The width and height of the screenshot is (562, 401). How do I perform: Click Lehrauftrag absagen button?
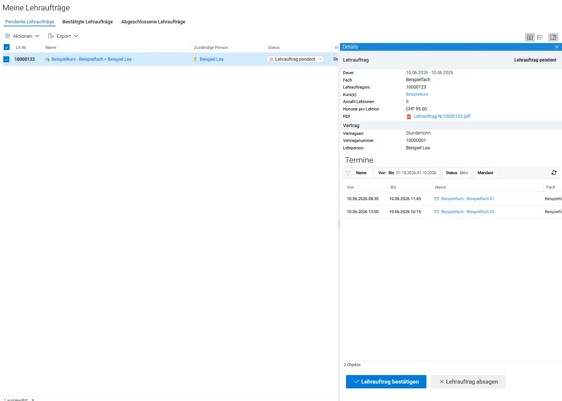468,382
